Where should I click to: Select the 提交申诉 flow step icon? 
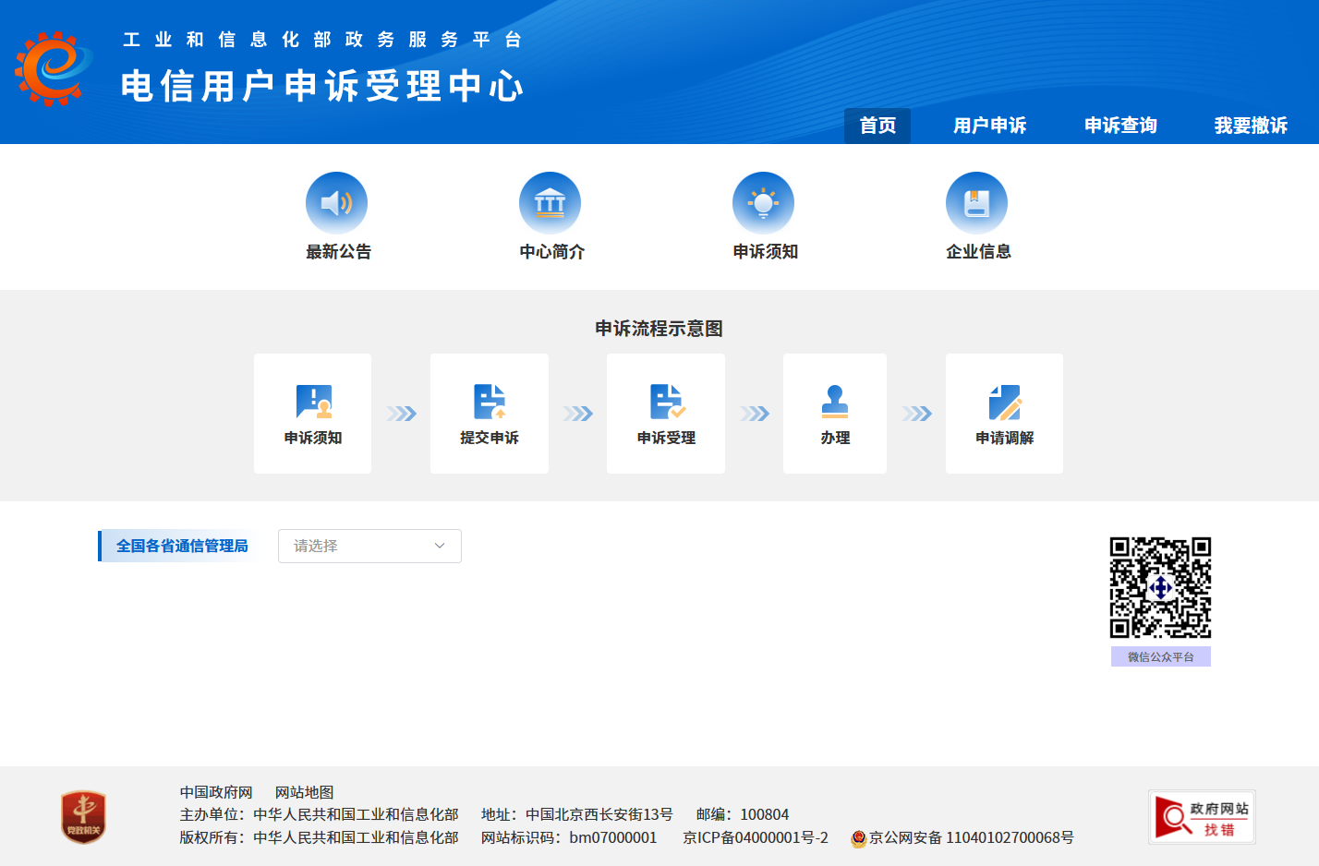pyautogui.click(x=490, y=402)
